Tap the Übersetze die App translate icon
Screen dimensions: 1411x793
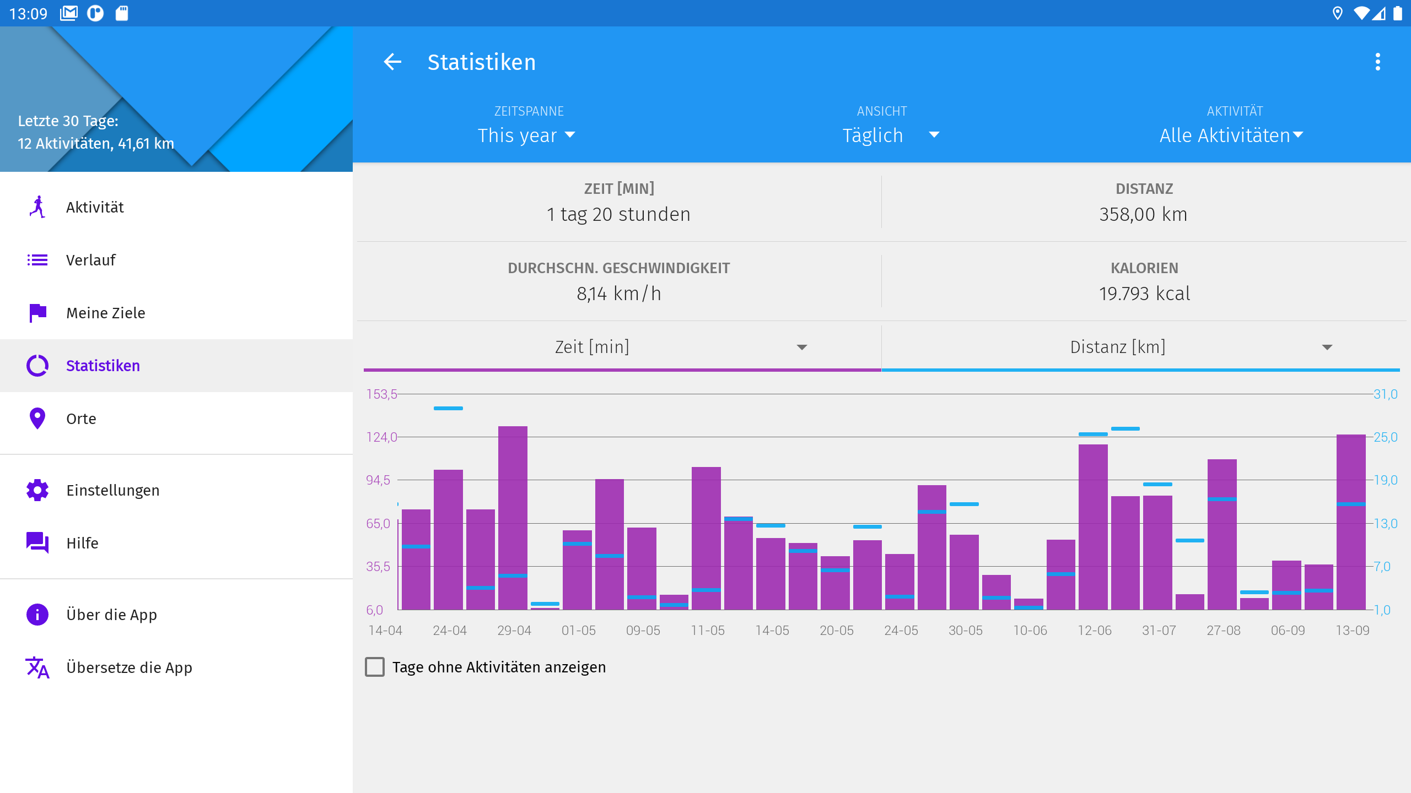pyautogui.click(x=37, y=667)
